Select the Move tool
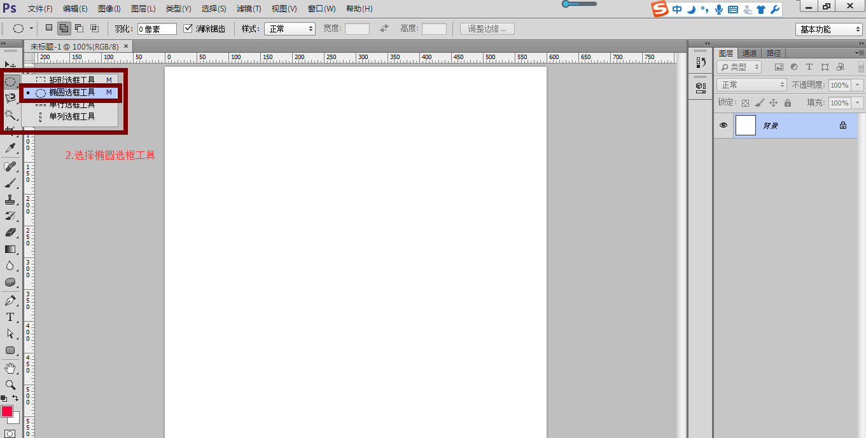Image resolution: width=866 pixels, height=438 pixels. [x=10, y=65]
